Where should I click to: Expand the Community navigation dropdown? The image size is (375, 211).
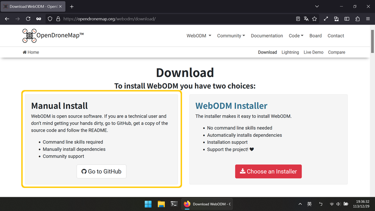pos(231,36)
